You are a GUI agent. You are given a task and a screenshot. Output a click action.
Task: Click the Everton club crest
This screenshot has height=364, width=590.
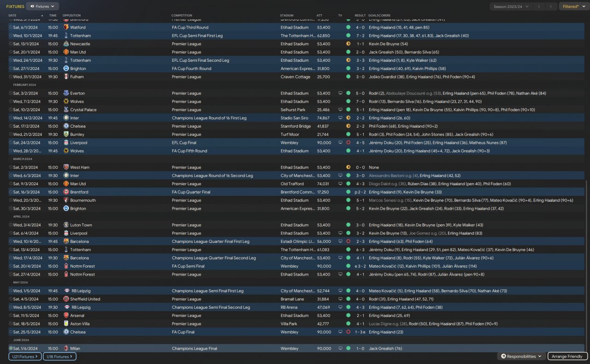click(x=66, y=93)
